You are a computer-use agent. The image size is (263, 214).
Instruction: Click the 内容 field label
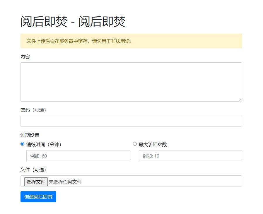[x=25, y=57]
